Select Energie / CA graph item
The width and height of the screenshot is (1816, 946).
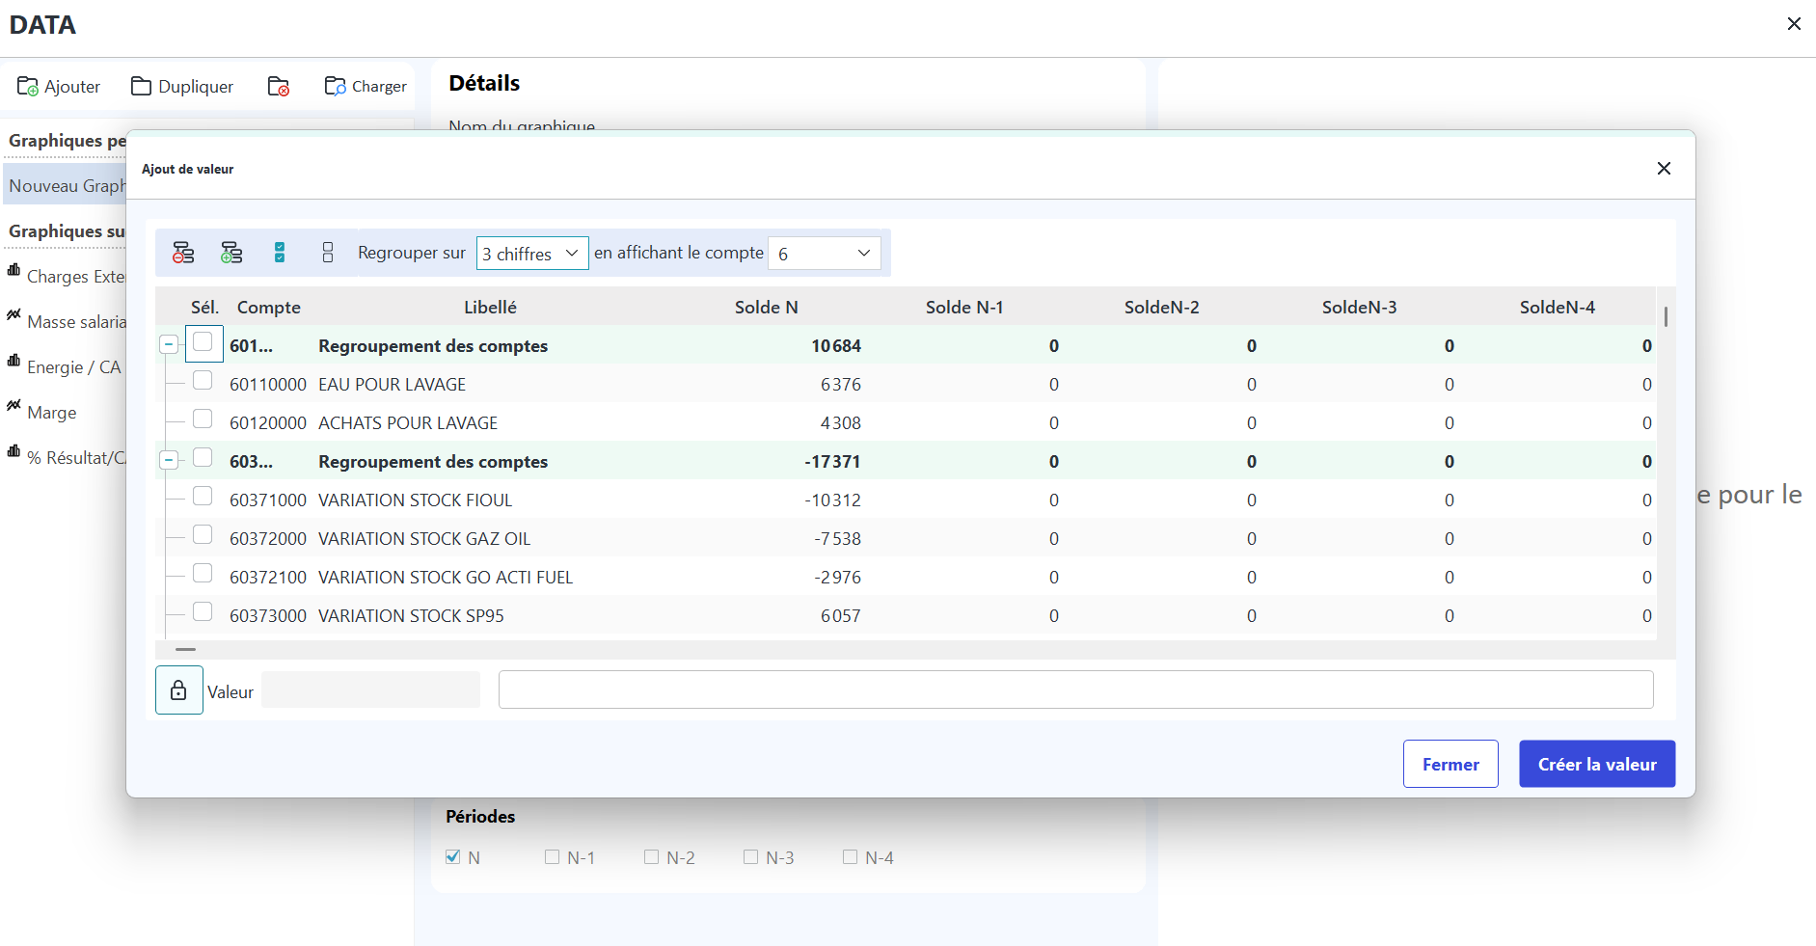[73, 367]
